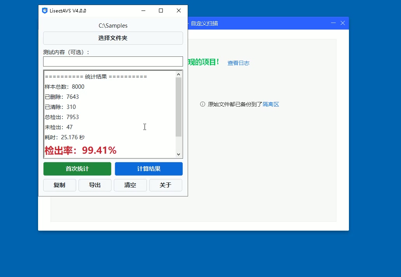The image size is (401, 277).
Task: Click the LisectAVS shield app icon
Action: click(45, 11)
